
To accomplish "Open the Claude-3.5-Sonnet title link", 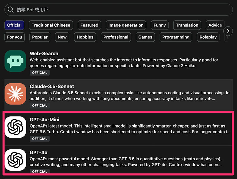I will (52, 87).
